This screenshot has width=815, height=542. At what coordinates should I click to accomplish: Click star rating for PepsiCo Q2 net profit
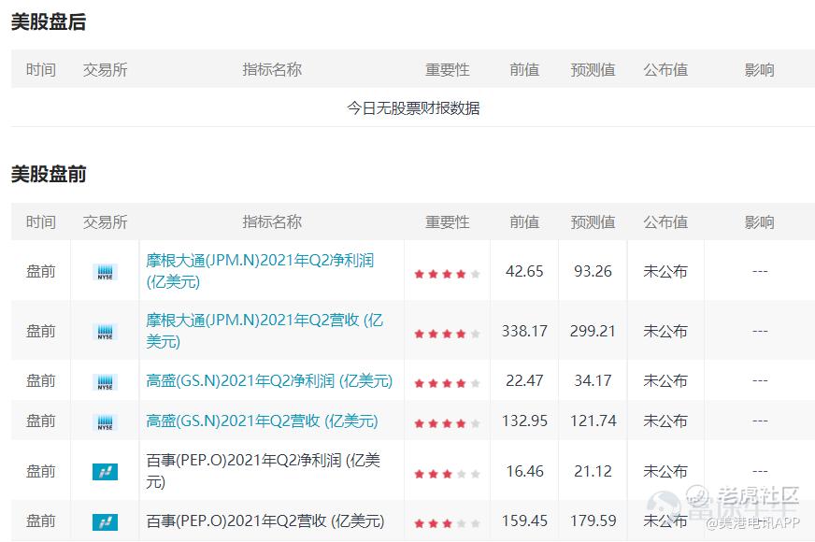click(447, 474)
